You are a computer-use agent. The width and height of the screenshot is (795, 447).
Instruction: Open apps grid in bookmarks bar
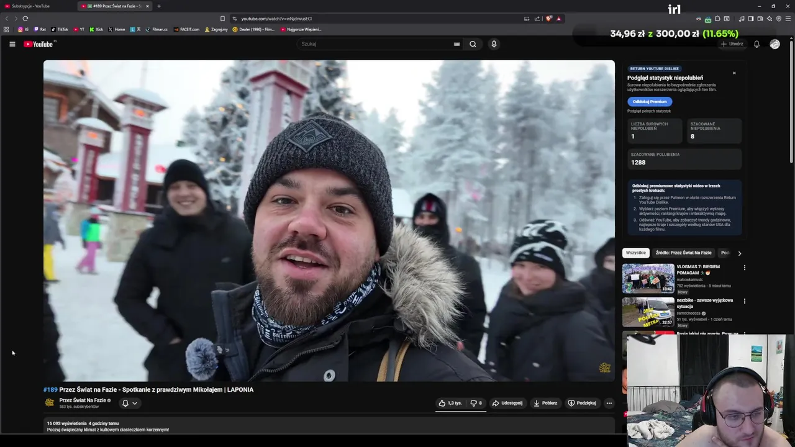click(x=6, y=29)
